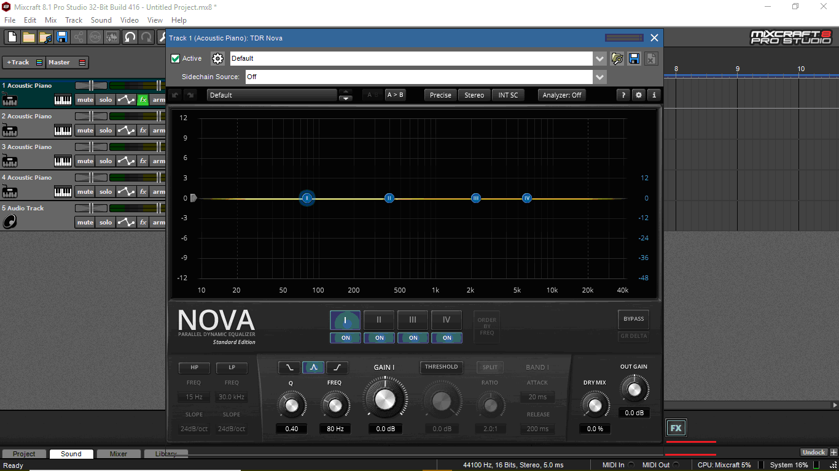Viewport: 839px width, 471px height.
Task: Click browse preset folder icon in plugin header
Action: click(617, 58)
